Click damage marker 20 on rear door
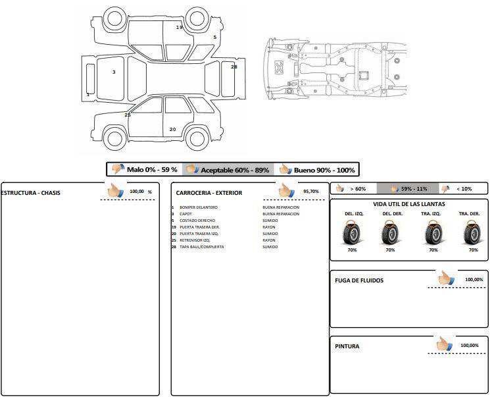This screenshot has width=492, height=397. [172, 129]
